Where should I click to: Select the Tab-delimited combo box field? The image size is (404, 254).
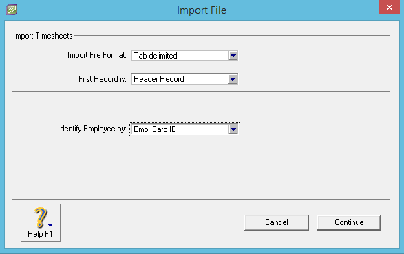click(184, 55)
